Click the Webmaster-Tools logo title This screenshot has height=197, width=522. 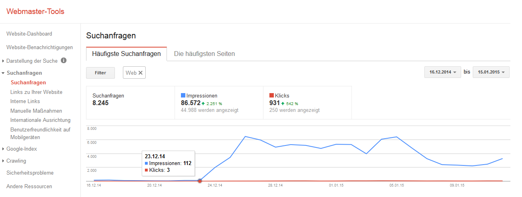[35, 11]
